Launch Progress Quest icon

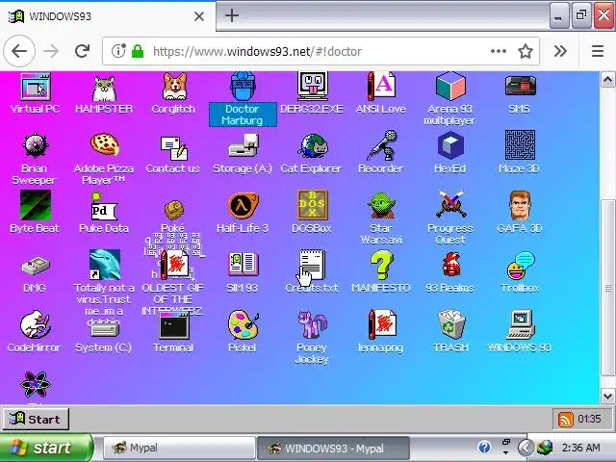coord(450,204)
